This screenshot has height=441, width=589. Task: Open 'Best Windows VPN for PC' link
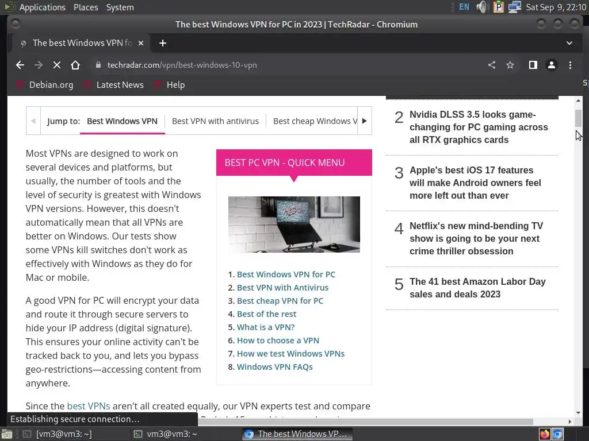pyautogui.click(x=286, y=274)
